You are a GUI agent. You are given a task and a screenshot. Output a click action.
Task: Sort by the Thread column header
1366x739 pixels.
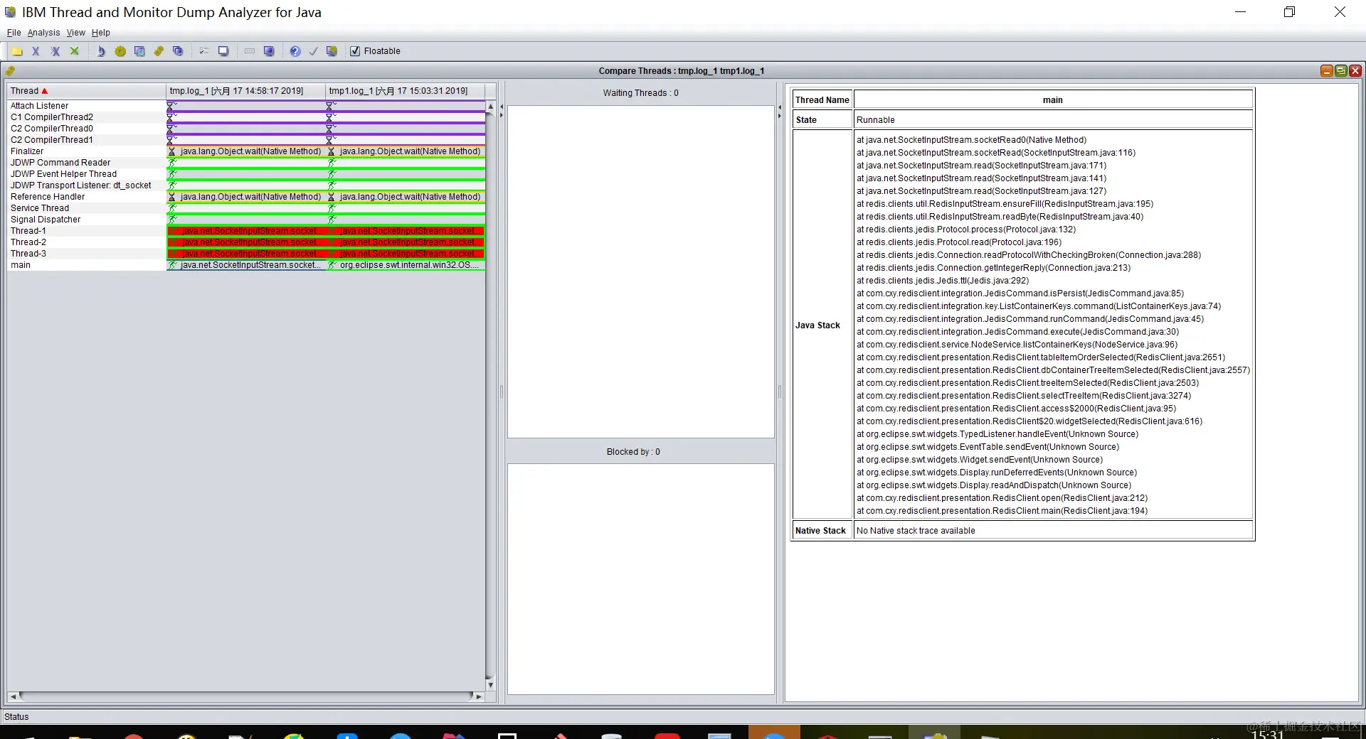[86, 91]
